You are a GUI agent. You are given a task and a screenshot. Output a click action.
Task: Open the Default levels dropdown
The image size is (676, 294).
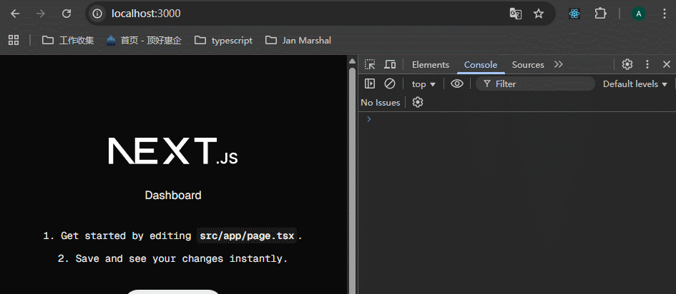[x=635, y=84]
